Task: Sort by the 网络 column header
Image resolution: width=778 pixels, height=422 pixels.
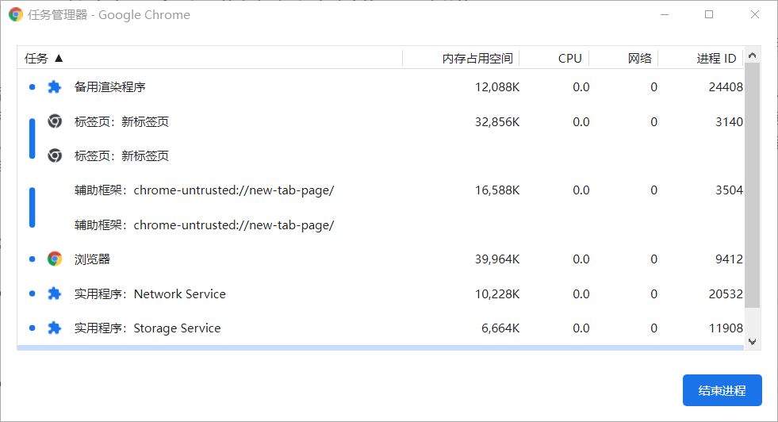Action: pos(639,58)
